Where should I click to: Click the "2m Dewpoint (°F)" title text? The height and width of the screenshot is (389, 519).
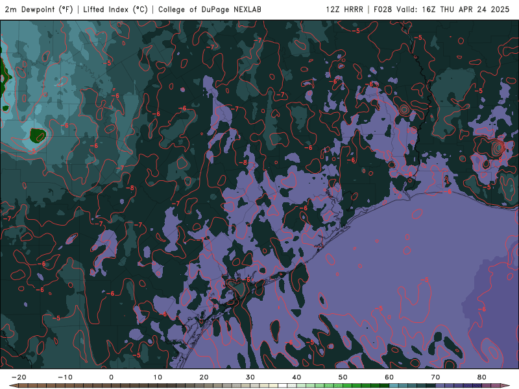(38, 9)
